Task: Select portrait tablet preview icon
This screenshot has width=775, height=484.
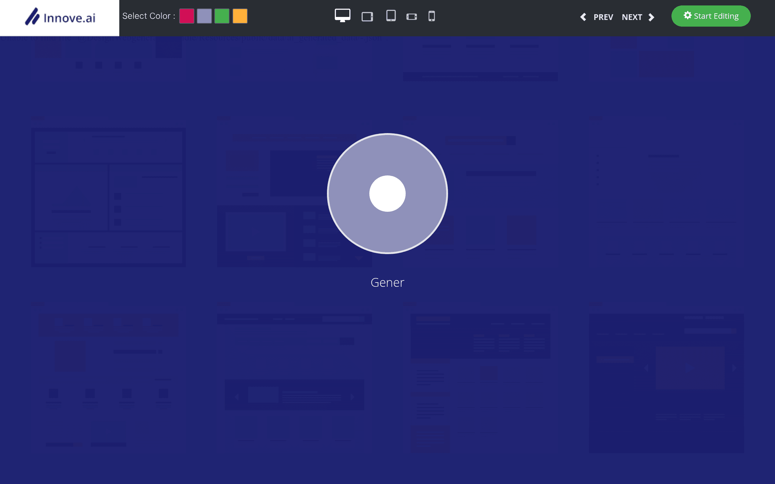Action: pyautogui.click(x=391, y=16)
